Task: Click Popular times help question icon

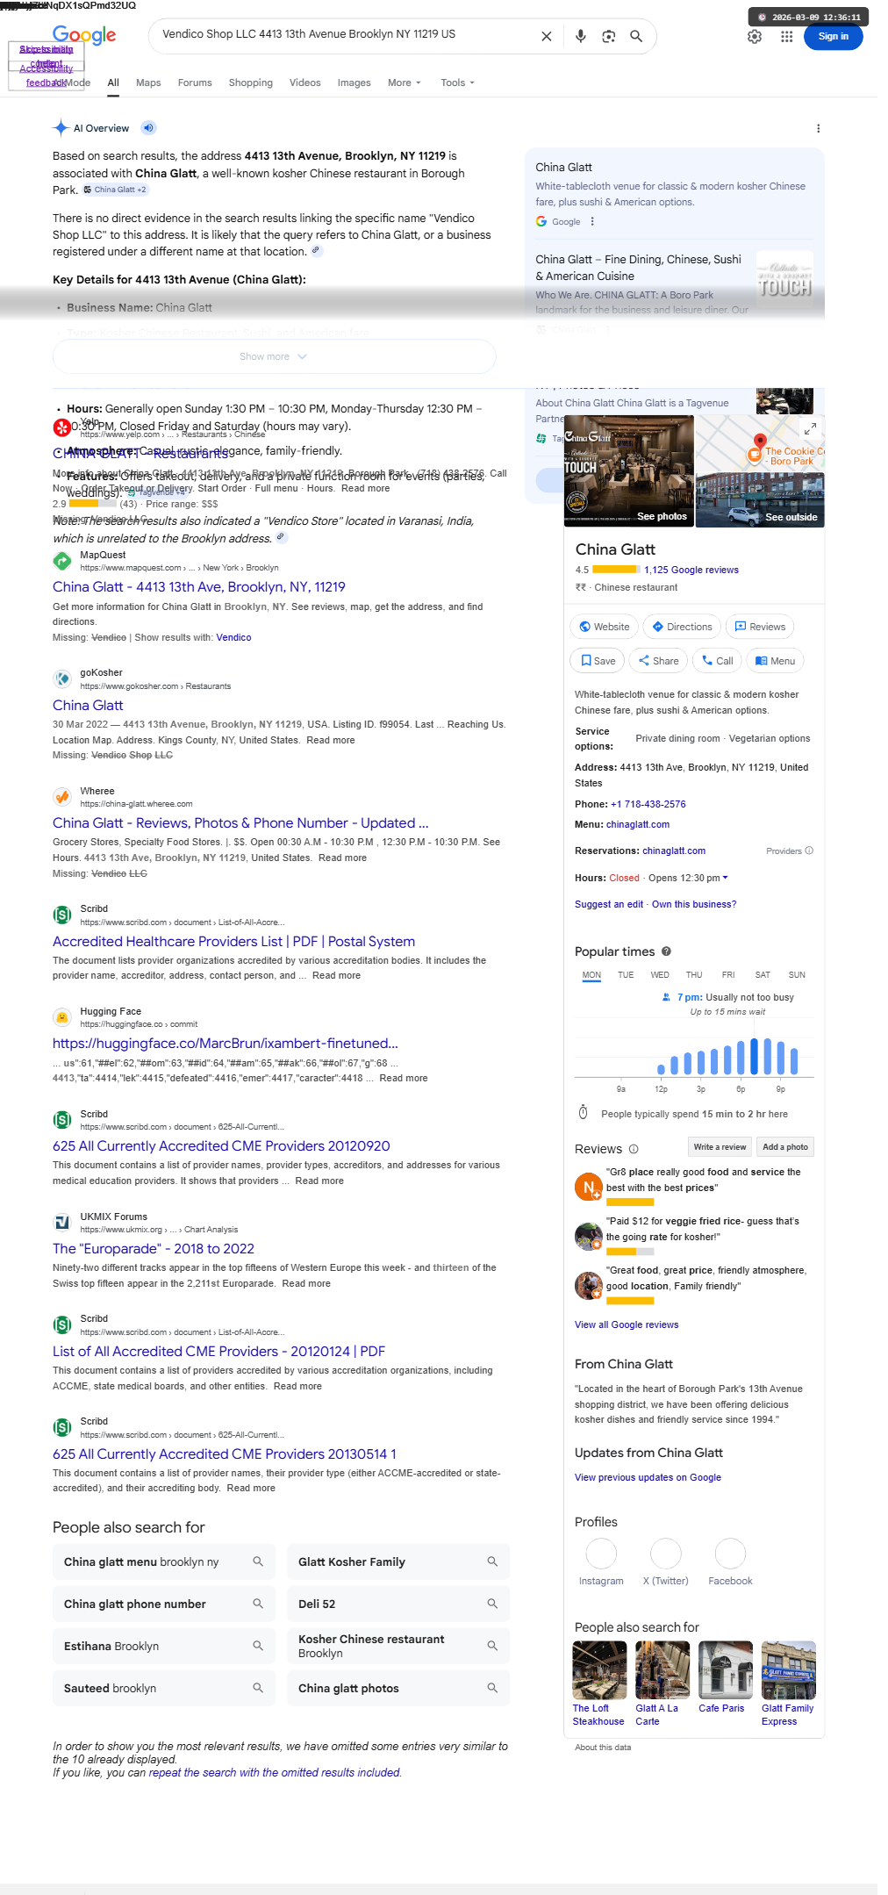Action: pos(666,951)
